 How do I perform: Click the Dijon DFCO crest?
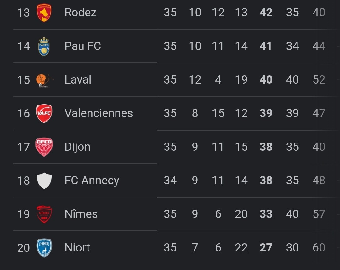(44, 147)
